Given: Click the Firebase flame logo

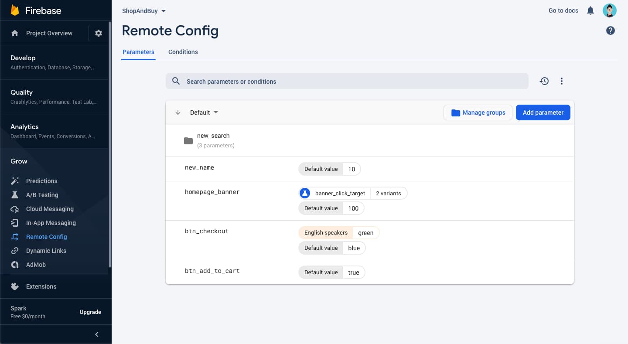Looking at the screenshot, I should [x=15, y=10].
